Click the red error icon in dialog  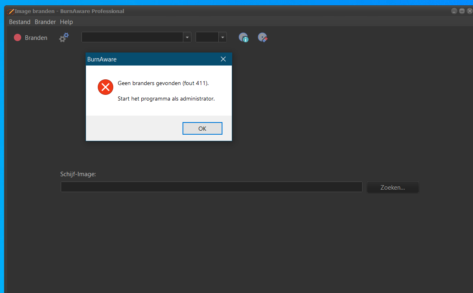106,87
